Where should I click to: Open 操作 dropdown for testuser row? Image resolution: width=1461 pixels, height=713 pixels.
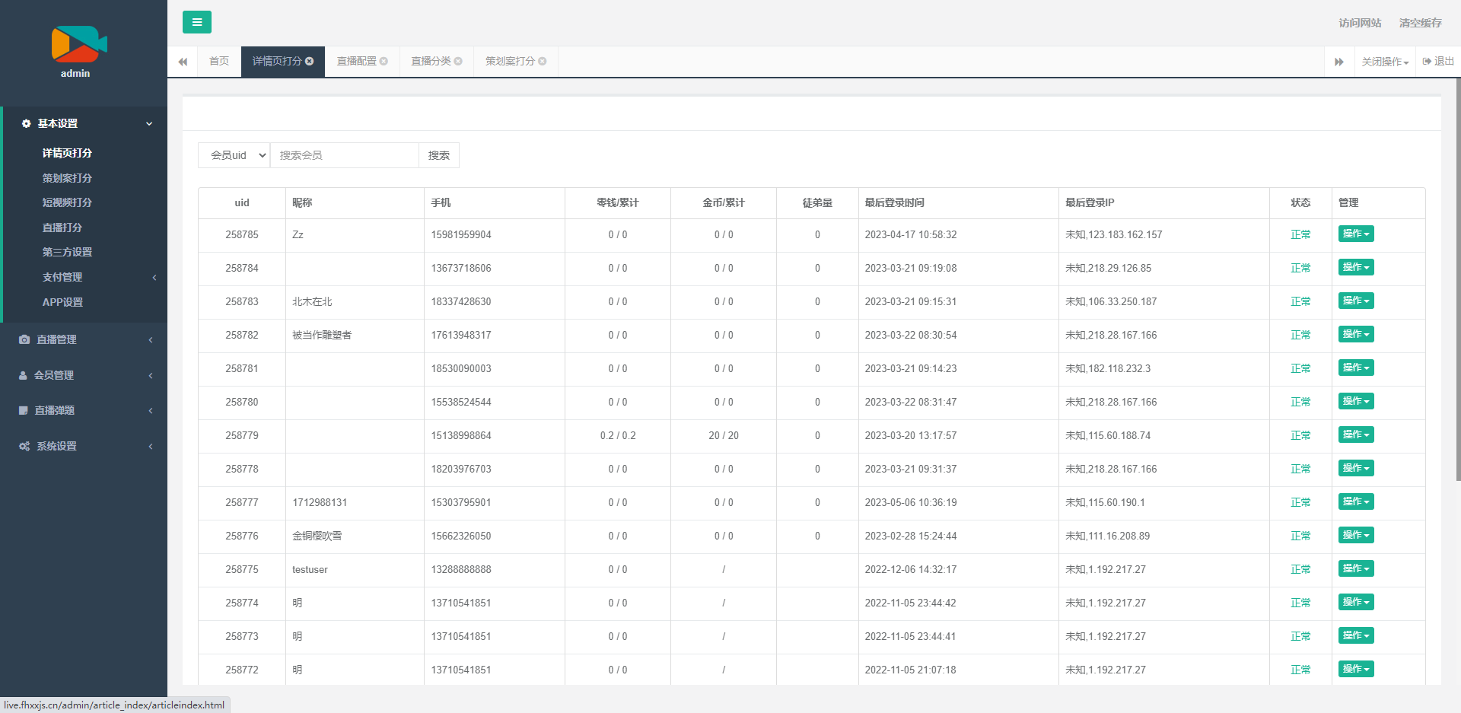click(x=1356, y=568)
